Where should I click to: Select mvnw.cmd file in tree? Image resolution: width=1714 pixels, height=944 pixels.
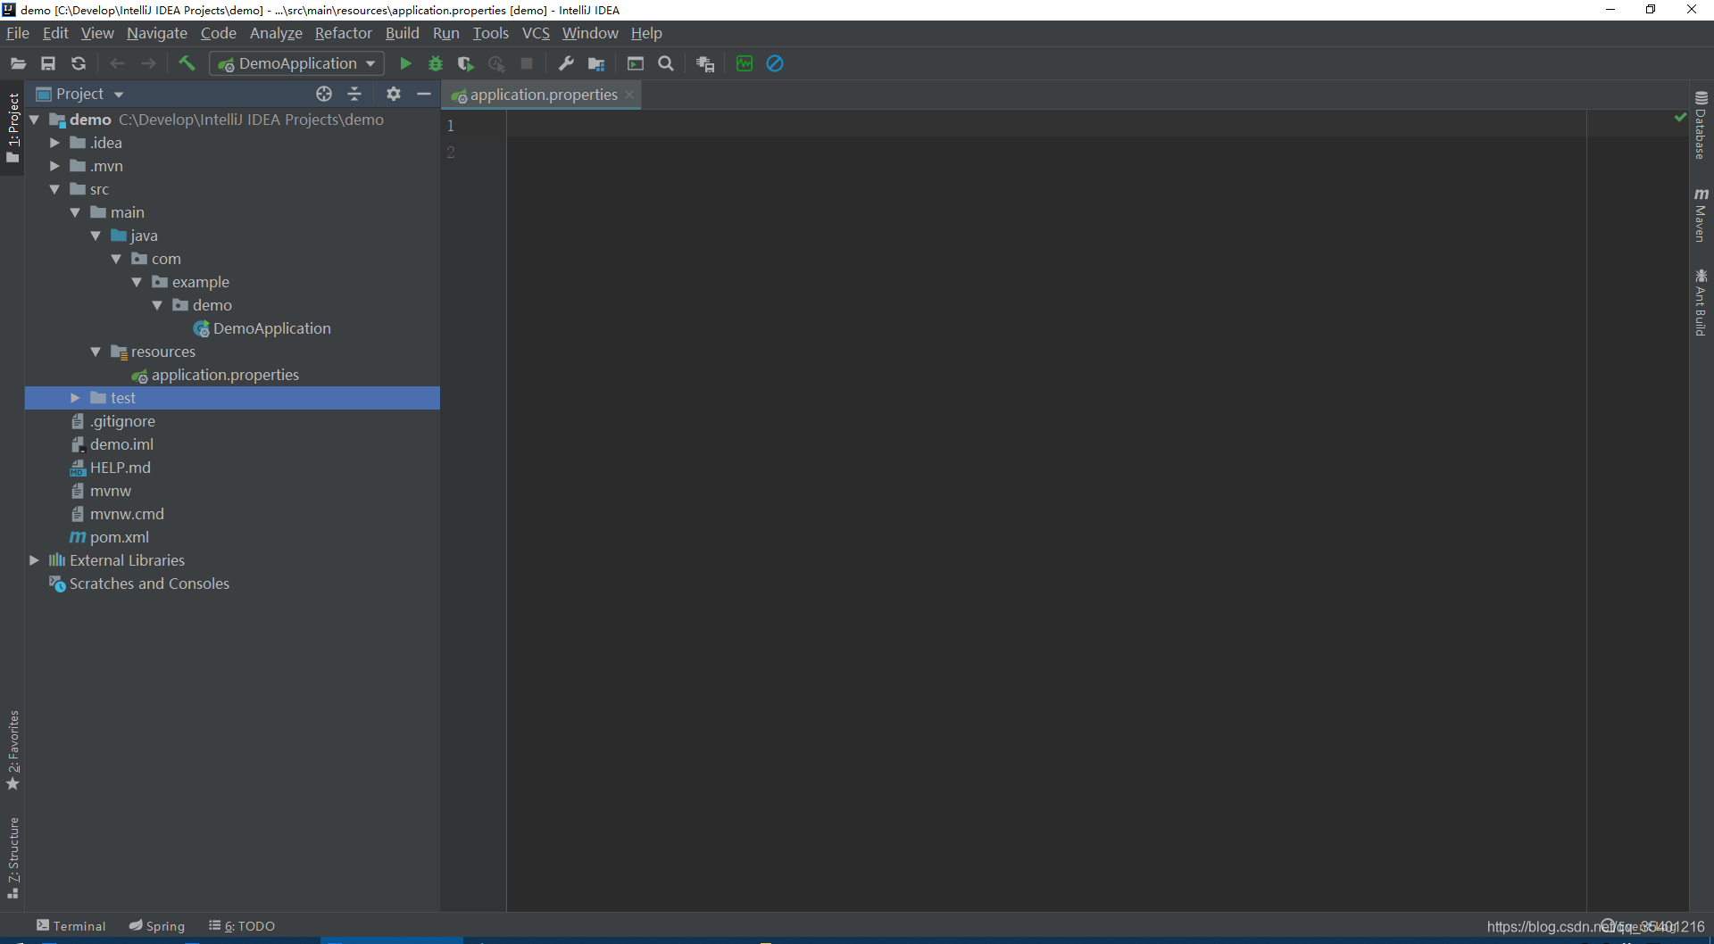117,514
